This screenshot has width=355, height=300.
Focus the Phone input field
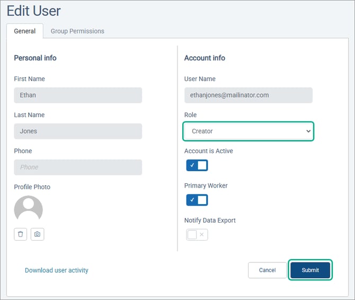[x=78, y=167]
